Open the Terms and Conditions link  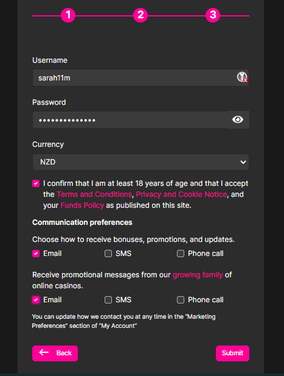click(x=94, y=194)
